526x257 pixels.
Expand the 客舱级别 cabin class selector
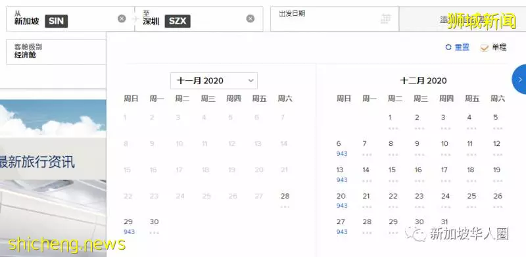(56, 52)
